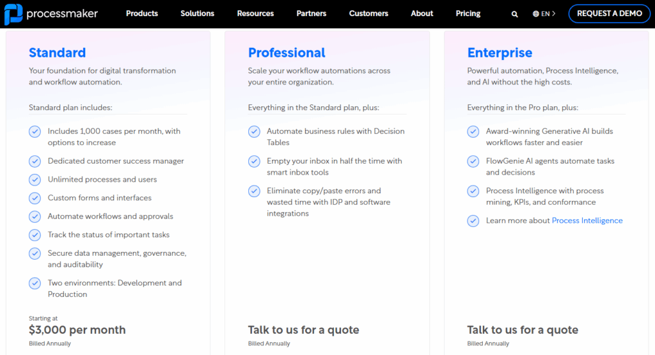The image size is (655, 355).
Task: Expand the EN language chevron
Action: [553, 14]
